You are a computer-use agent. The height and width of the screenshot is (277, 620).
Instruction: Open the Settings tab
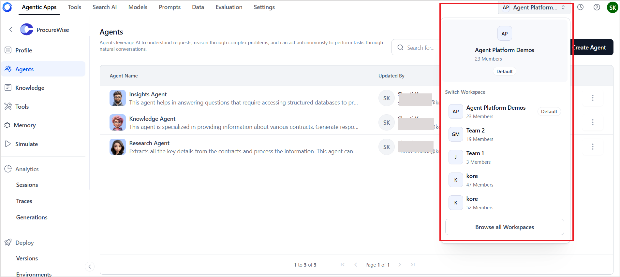tap(264, 7)
